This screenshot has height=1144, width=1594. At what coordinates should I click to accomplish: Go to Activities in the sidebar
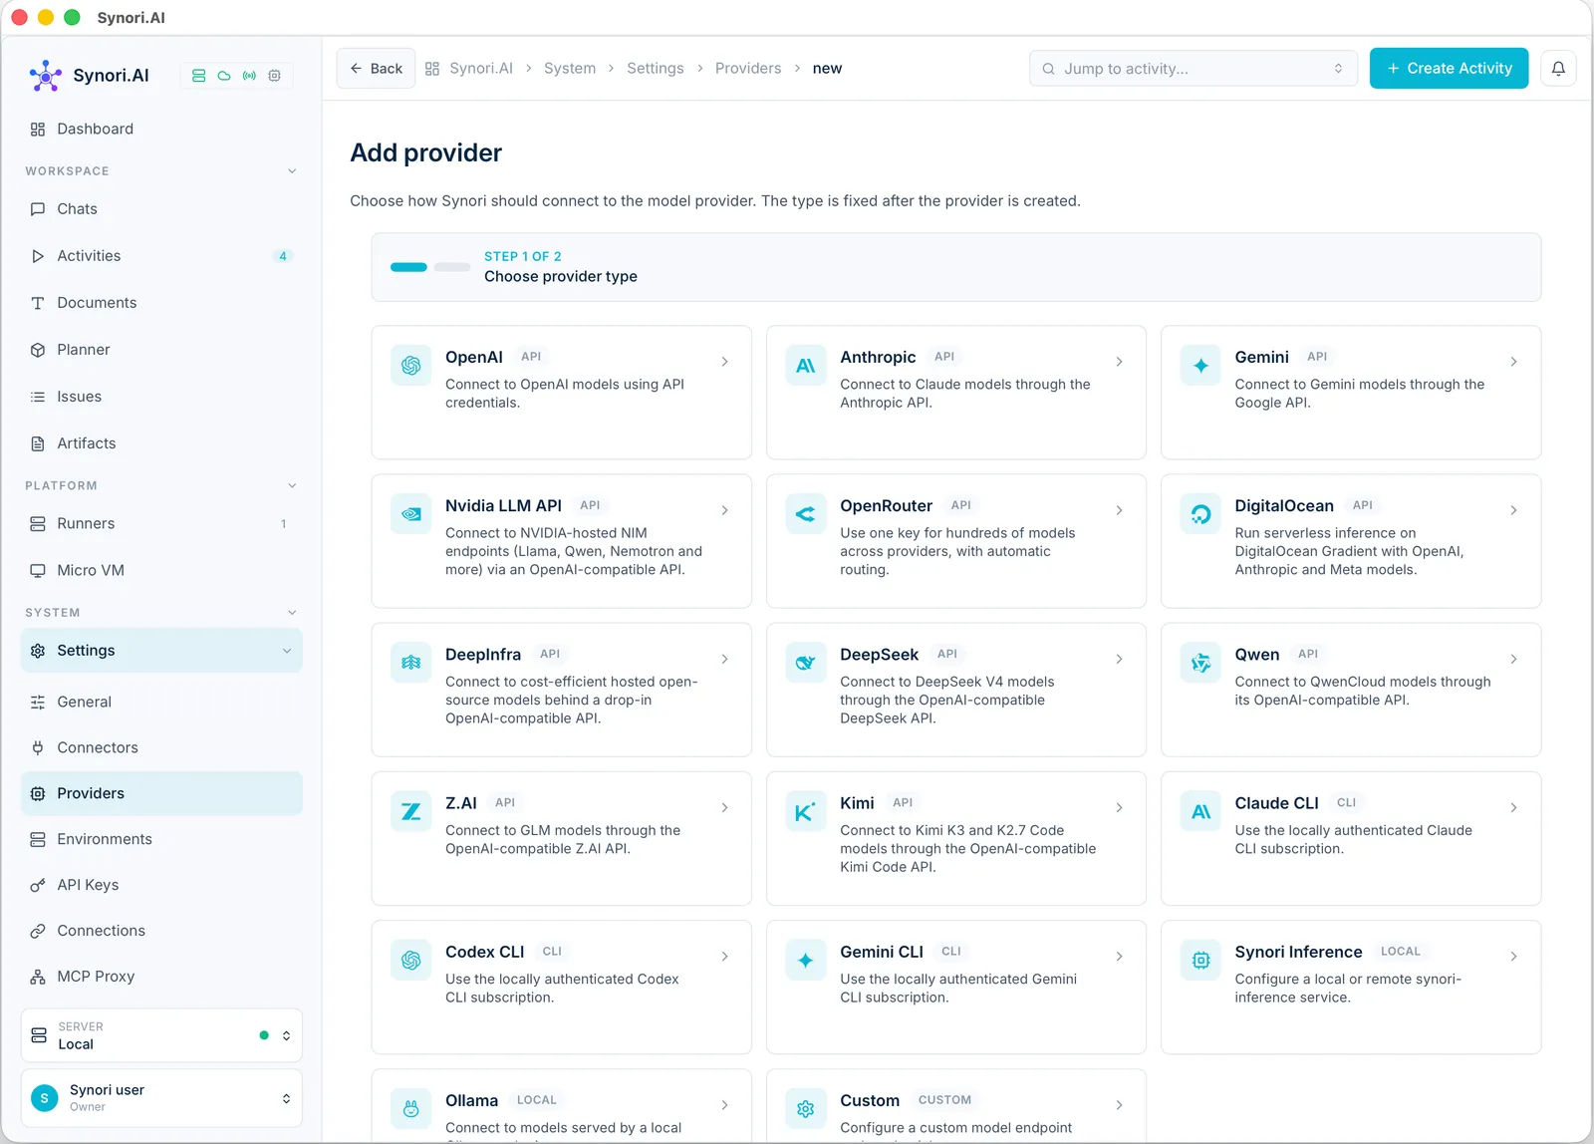[x=161, y=256]
